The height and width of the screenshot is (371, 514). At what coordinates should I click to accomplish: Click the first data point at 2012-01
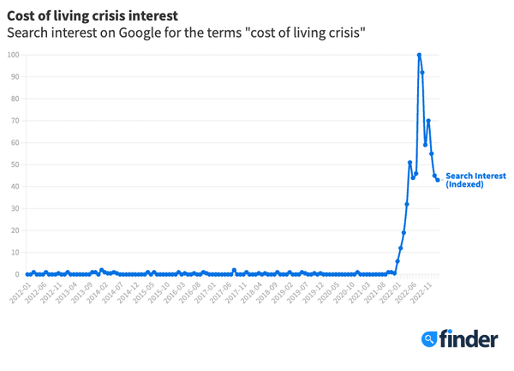pyautogui.click(x=27, y=274)
